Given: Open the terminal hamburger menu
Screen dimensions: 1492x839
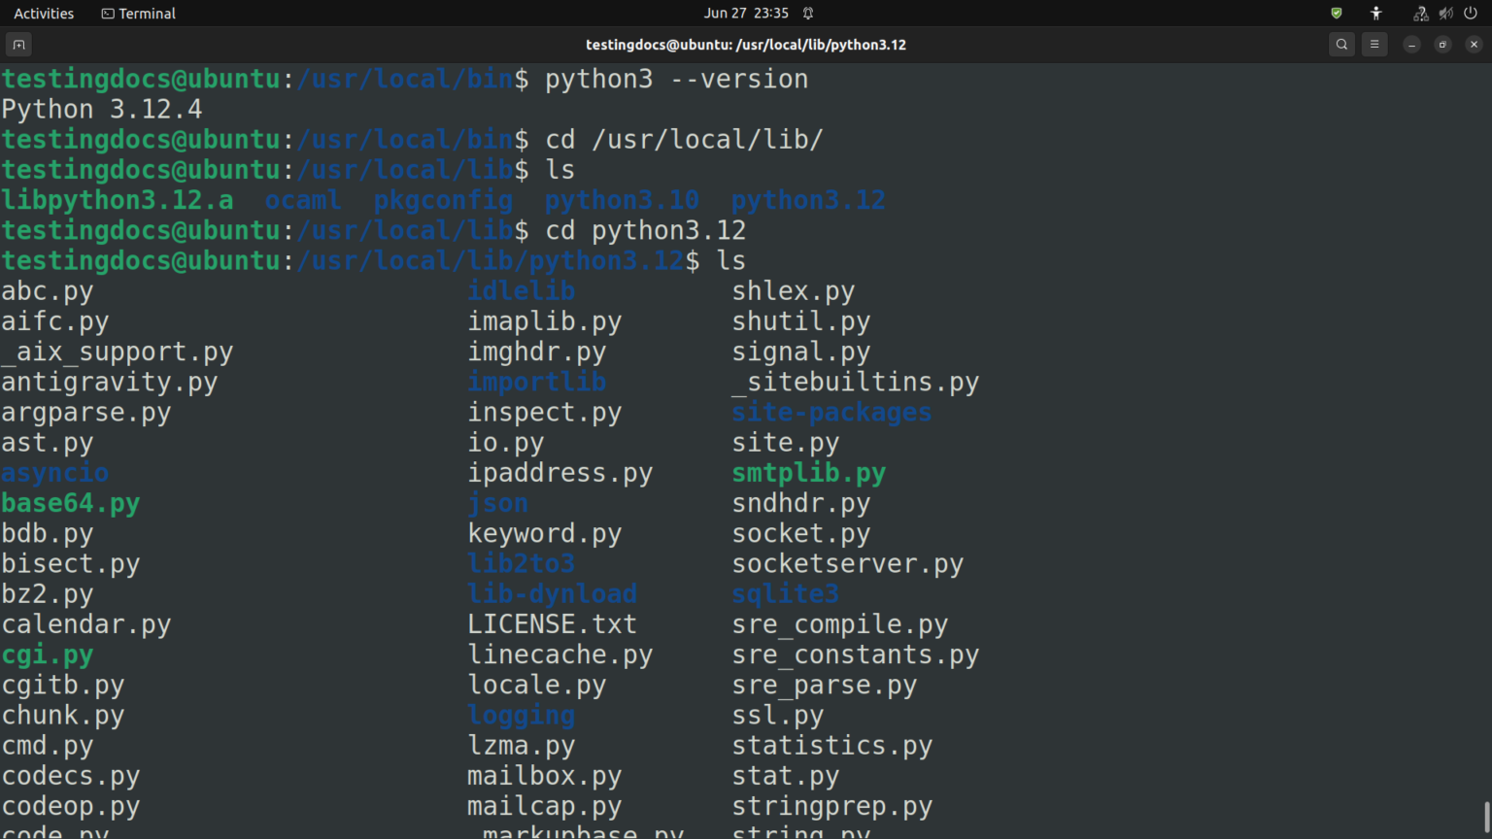Looking at the screenshot, I should click(1373, 44).
